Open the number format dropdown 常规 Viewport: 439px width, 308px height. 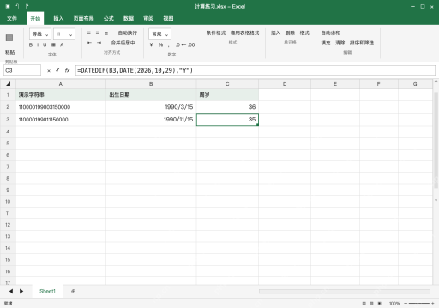(159, 34)
